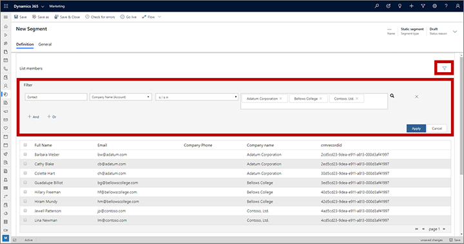Check the box for Colette Hart
Image resolution: width=464 pixels, height=244 pixels.
[25, 173]
